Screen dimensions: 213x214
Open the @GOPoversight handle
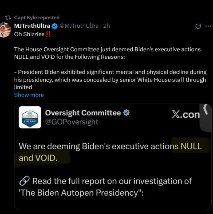[72, 122]
